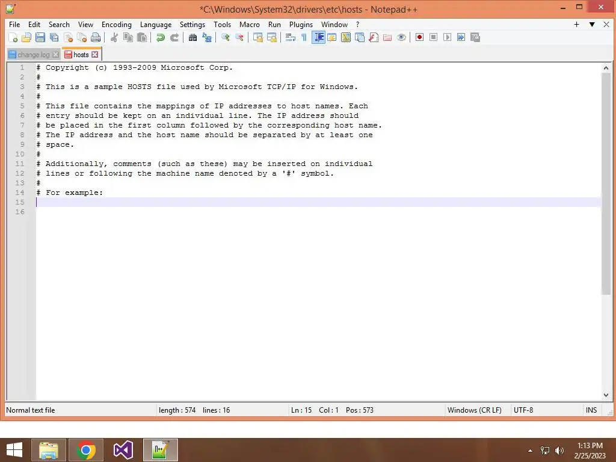Click the plus new tab button
616x462 pixels.
pyautogui.click(x=576, y=24)
